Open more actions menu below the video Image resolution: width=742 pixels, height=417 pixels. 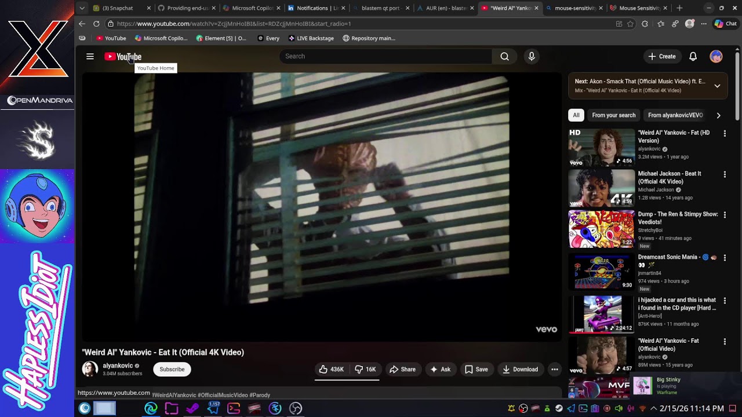555,370
